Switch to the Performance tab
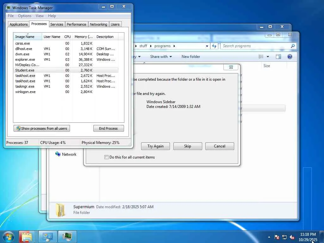The width and height of the screenshot is (324, 243). coord(77,24)
